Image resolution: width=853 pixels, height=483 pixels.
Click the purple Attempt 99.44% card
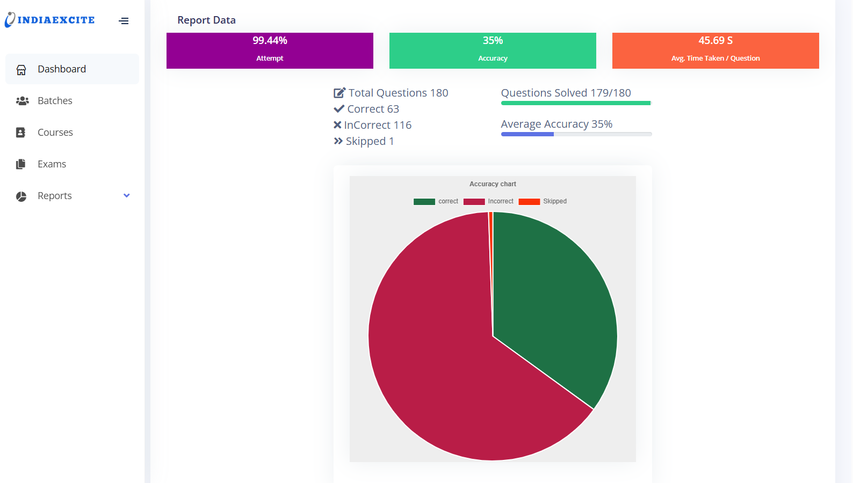point(270,50)
